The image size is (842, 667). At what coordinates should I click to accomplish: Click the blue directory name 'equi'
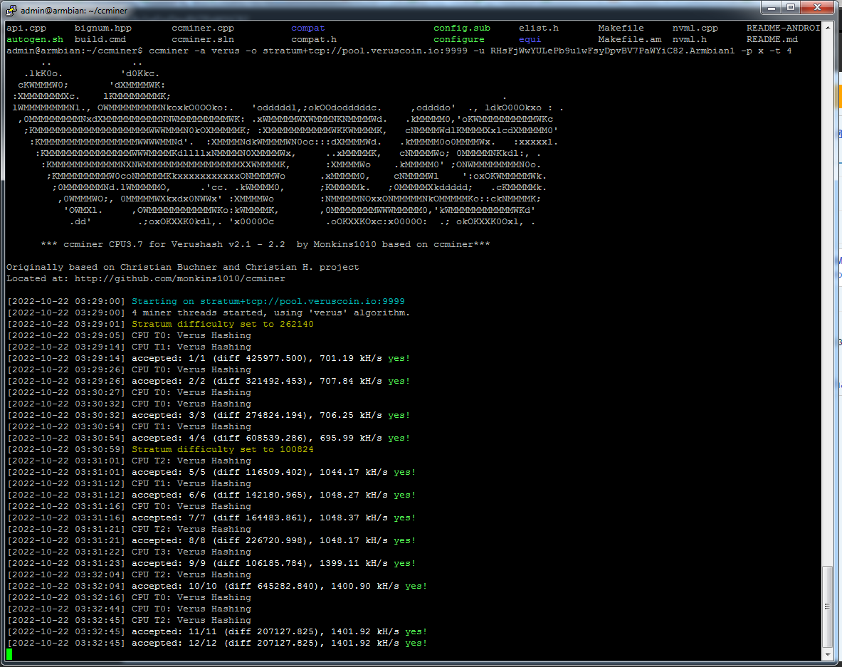[530, 39]
